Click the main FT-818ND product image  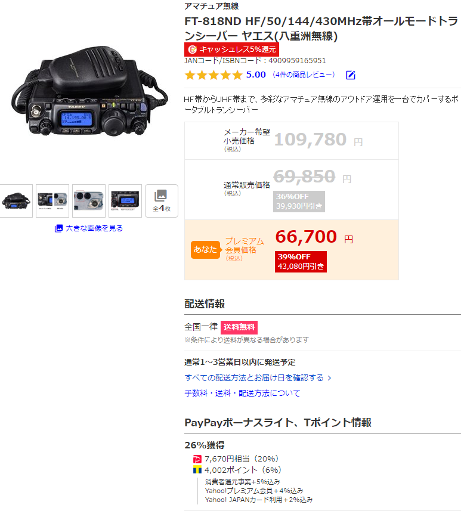pyautogui.click(x=90, y=91)
